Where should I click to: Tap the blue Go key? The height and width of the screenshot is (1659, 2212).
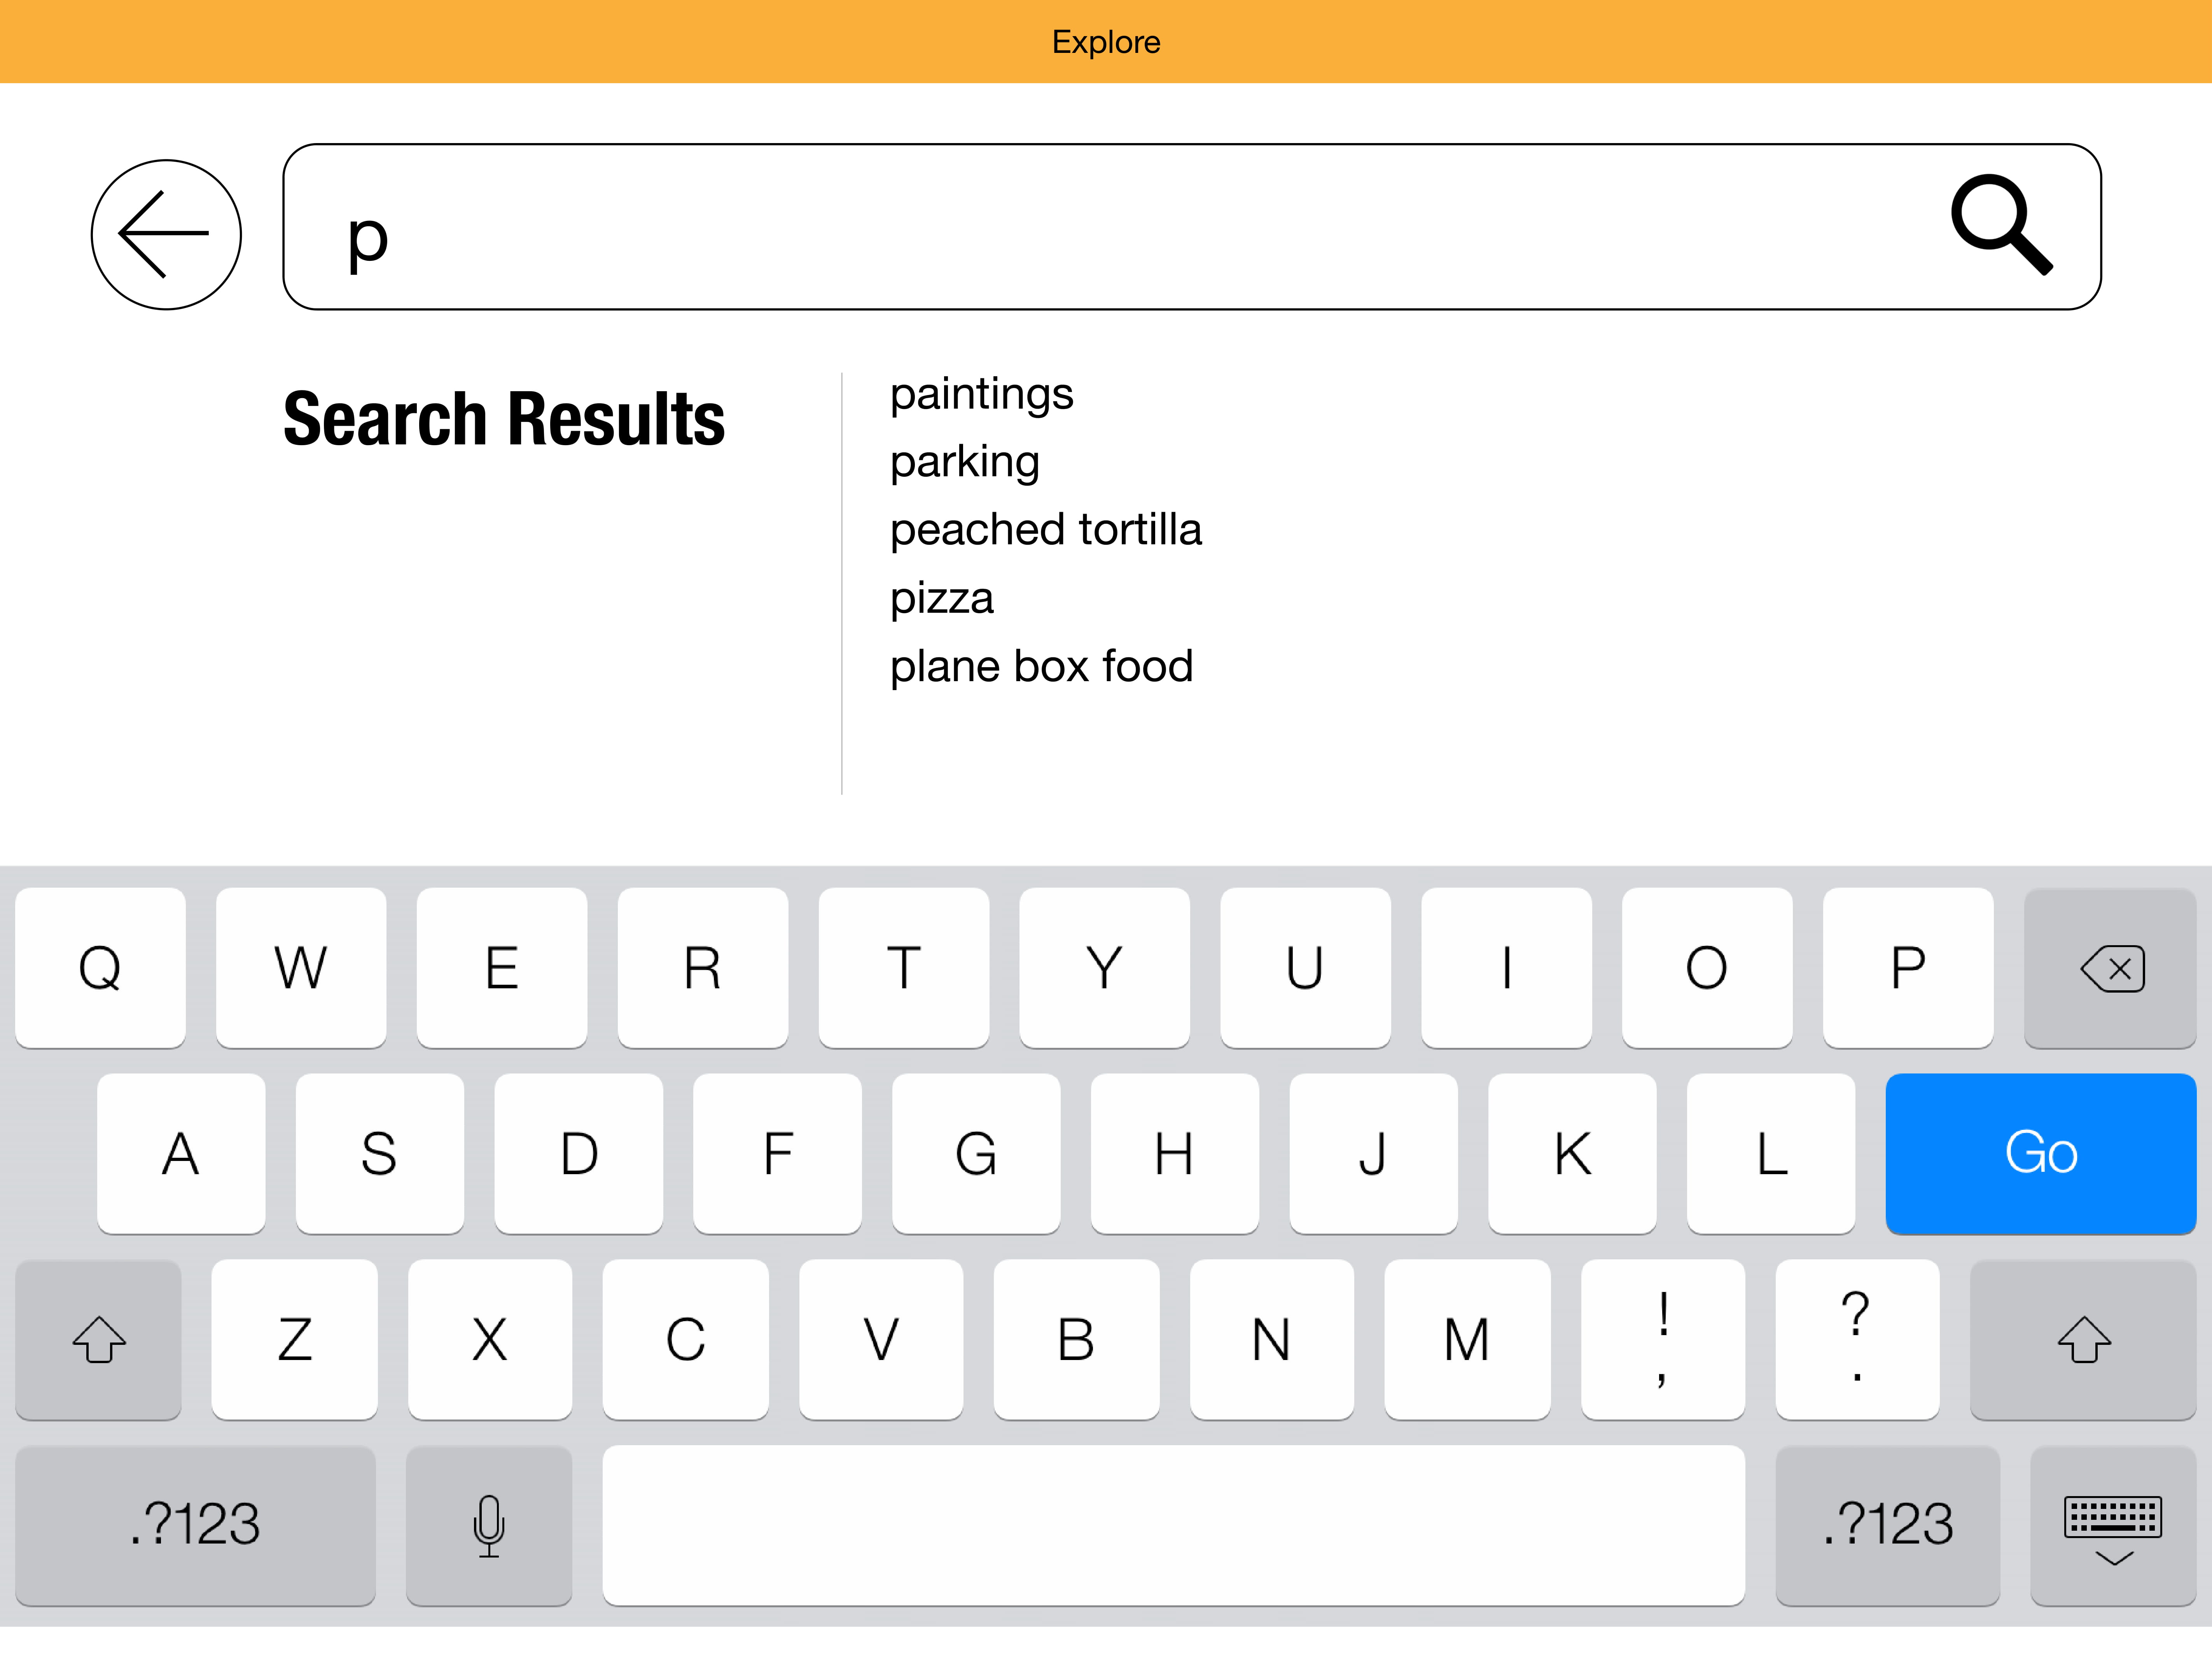click(2040, 1154)
